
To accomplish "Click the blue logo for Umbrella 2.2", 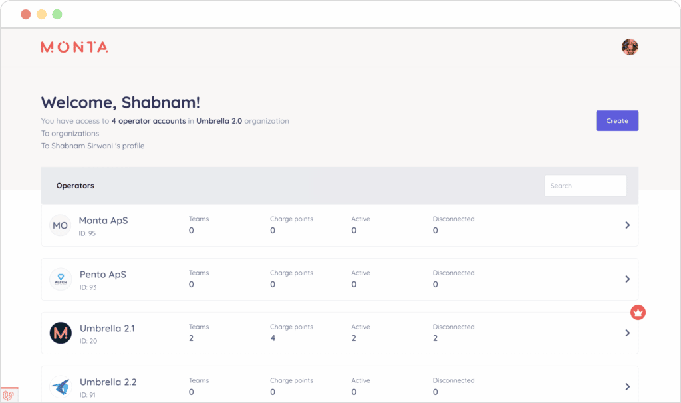I will (61, 386).
